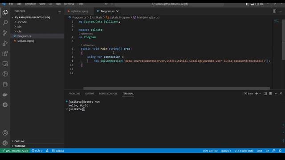The width and height of the screenshot is (285, 160).
Task: Close the terminal panel
Action: 281,93
